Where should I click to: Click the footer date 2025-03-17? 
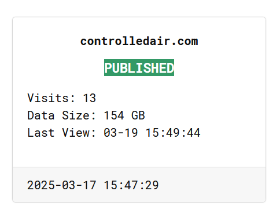[x=61, y=185]
